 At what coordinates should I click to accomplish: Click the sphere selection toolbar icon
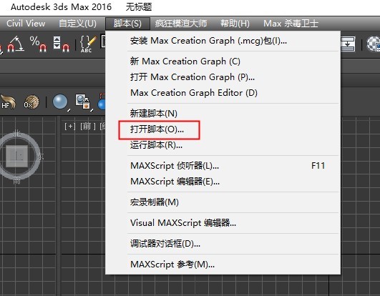(x=83, y=102)
